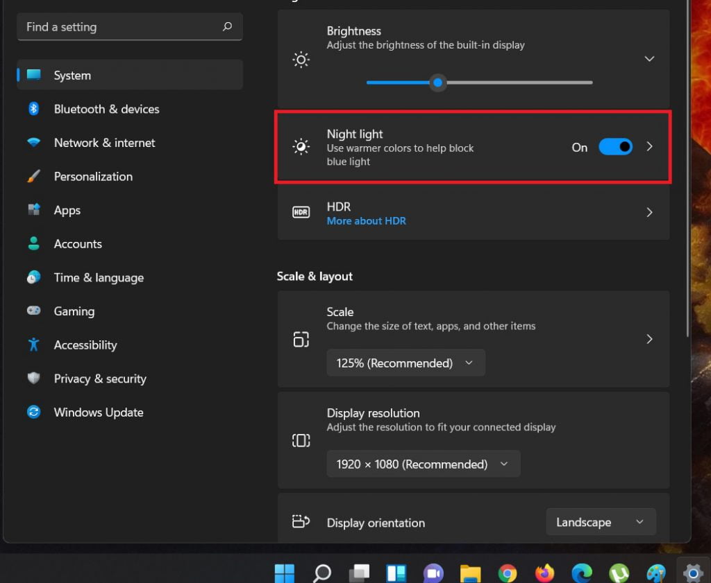The width and height of the screenshot is (711, 583).
Task: Click the Scale icon
Action: 301,339
